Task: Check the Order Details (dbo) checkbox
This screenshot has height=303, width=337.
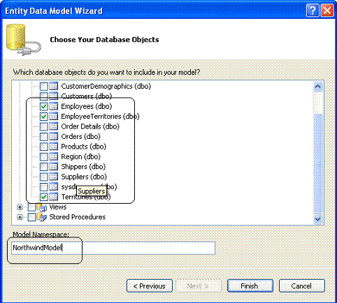Action: point(43,126)
